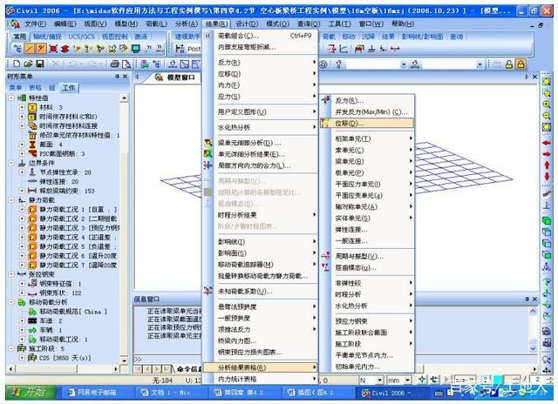
Task: Click the orange highlighted line element icon
Action: [29, 49]
